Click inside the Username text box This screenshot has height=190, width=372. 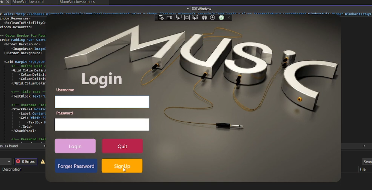102,102
